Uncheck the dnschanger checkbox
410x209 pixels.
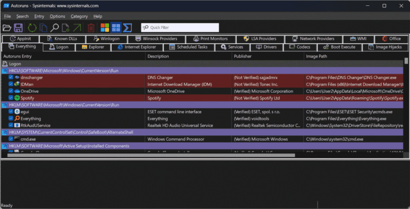pyautogui.click(x=11, y=77)
